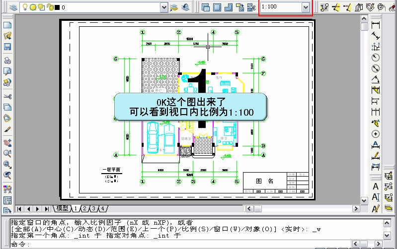
Task: Select the Center Mark tool
Action: pos(376,134)
